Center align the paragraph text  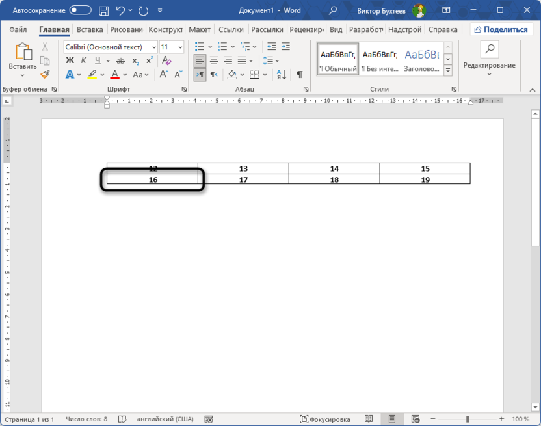(x=214, y=60)
